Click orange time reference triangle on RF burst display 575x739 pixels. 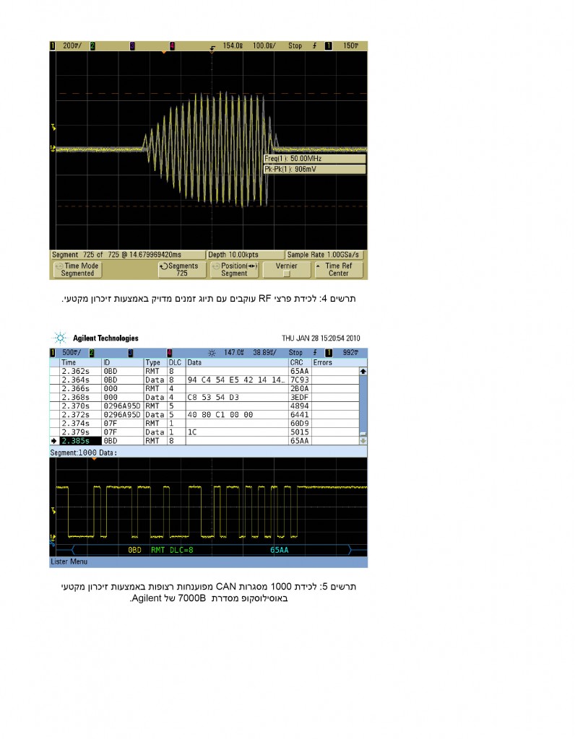(x=164, y=52)
